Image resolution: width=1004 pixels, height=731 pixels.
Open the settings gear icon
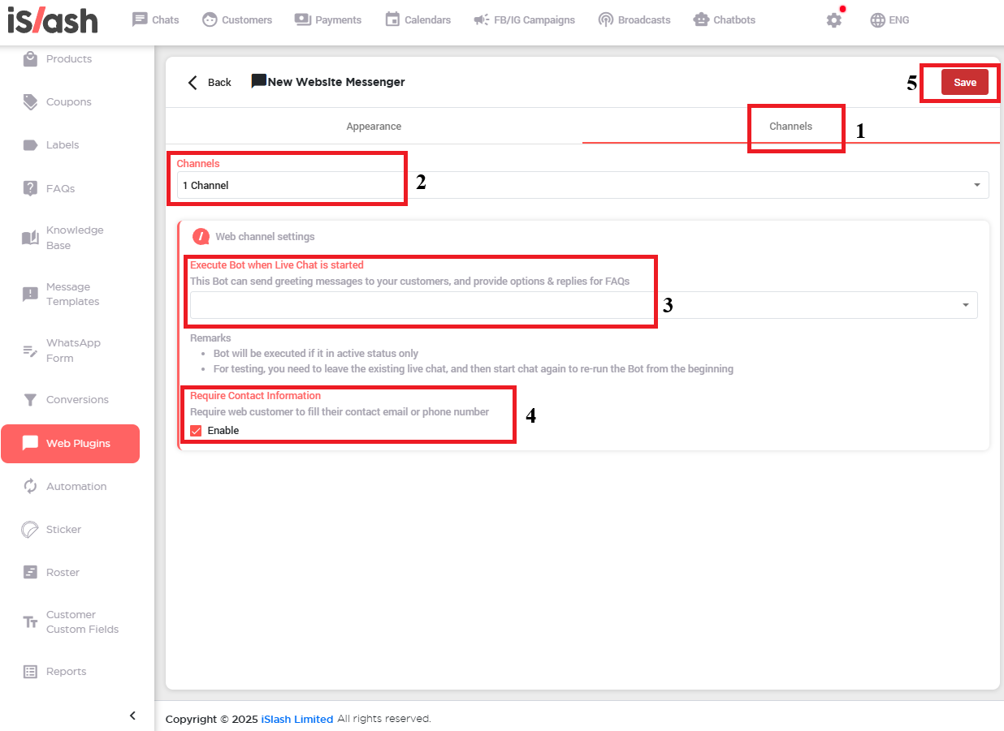click(833, 20)
